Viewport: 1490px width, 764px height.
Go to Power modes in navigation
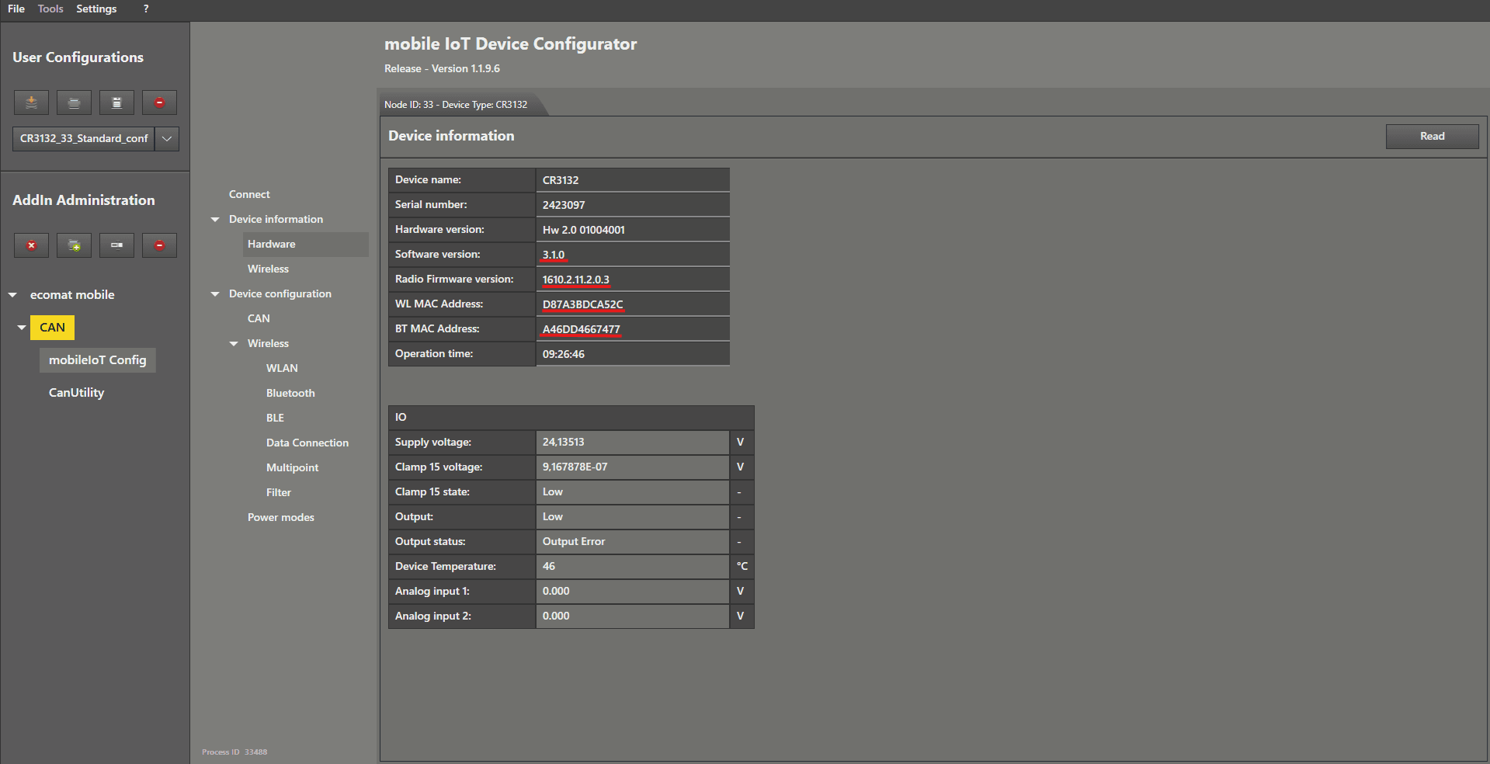pos(281,518)
